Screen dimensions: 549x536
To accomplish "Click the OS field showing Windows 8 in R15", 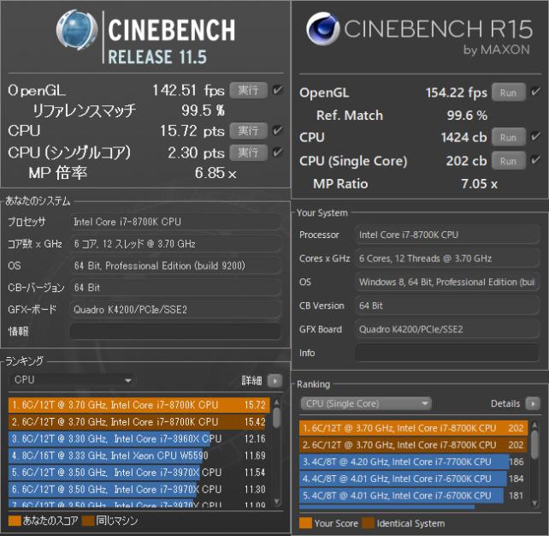I will pos(447,283).
